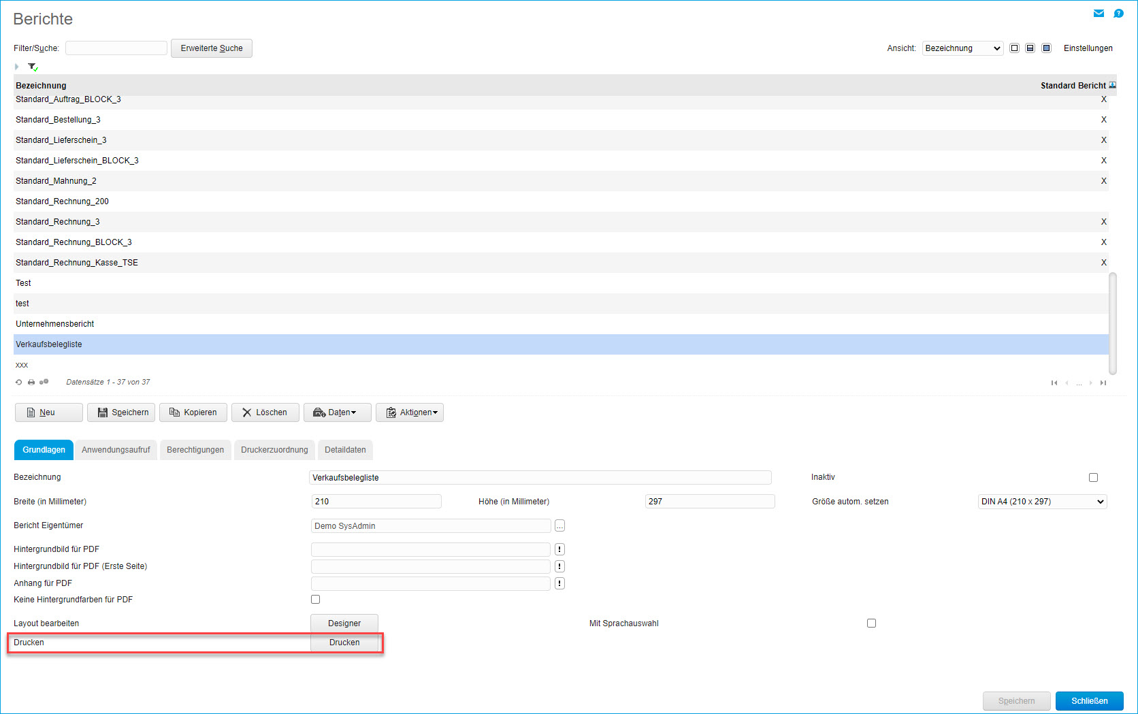Click the refresh icon below the list
The width and height of the screenshot is (1138, 714).
19,383
